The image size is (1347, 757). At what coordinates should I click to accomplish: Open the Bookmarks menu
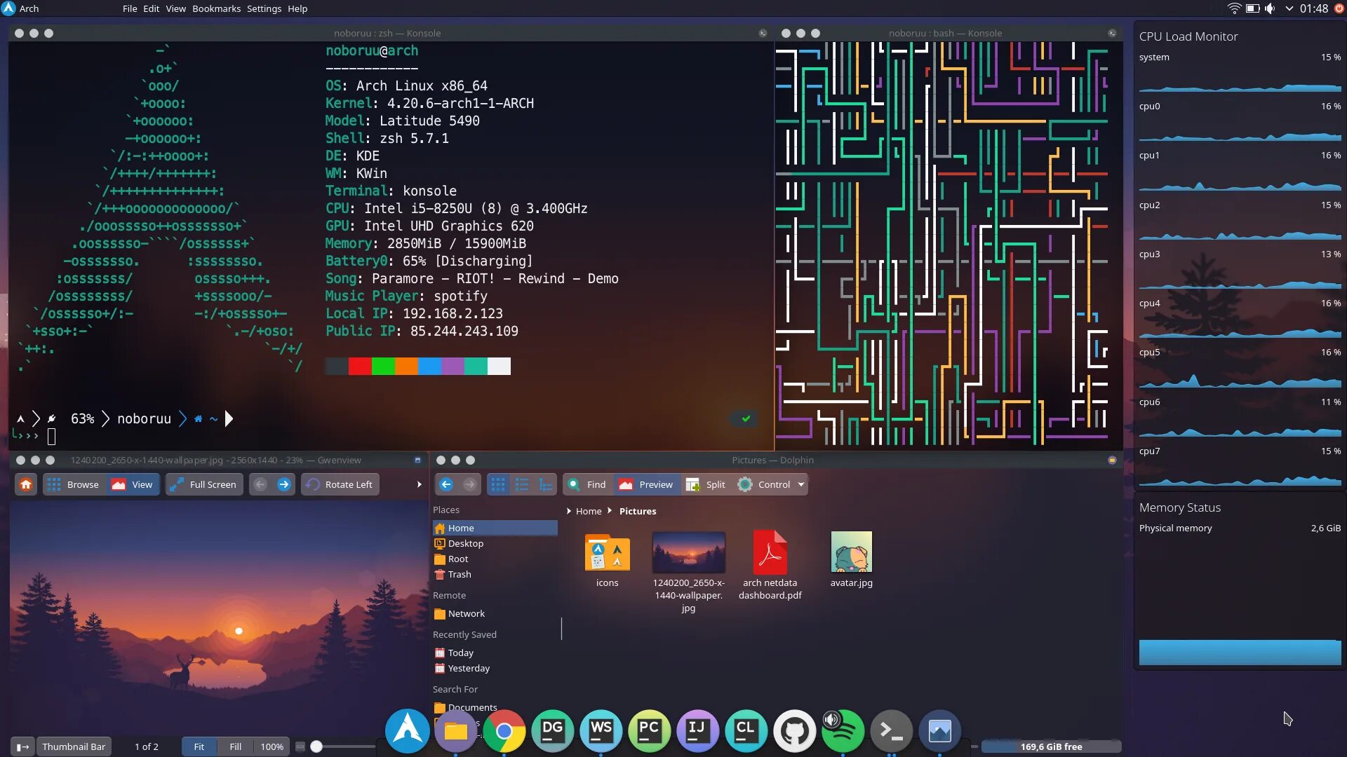tap(216, 8)
